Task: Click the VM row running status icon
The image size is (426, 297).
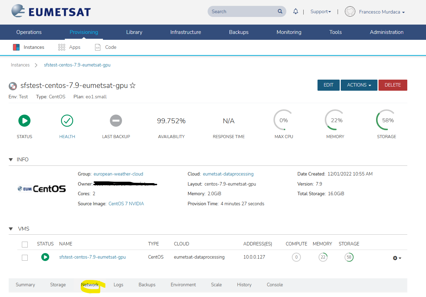Action: point(45,257)
